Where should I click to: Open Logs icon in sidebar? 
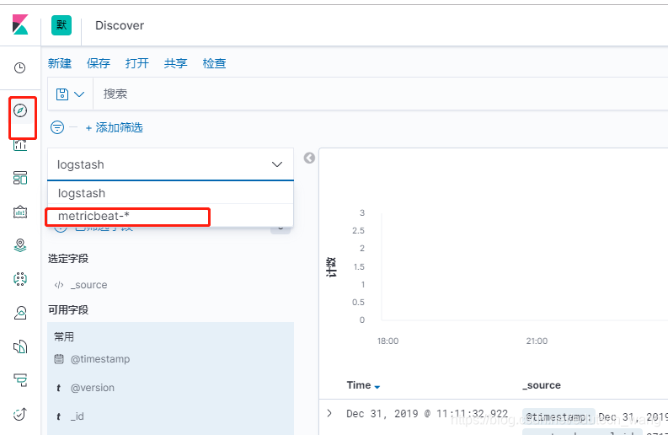(x=20, y=346)
